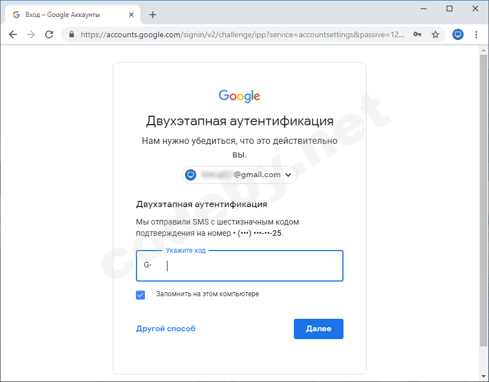Open a new tab with plus button

coord(153,15)
